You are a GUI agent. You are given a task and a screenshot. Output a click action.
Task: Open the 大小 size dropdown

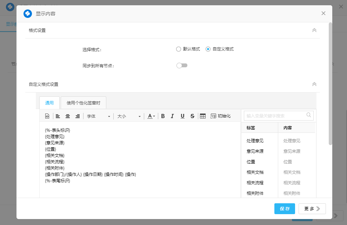pyautogui.click(x=129, y=116)
